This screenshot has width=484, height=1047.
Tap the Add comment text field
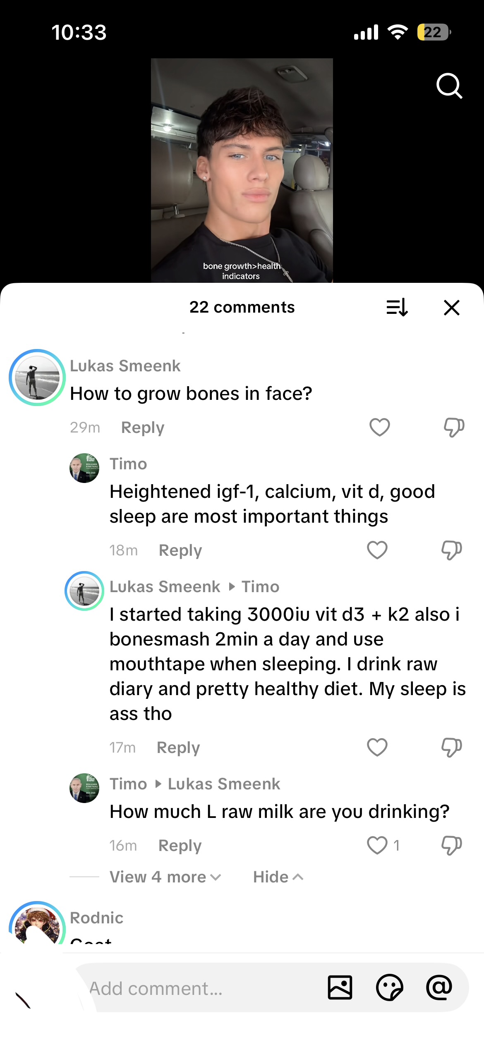(199, 988)
